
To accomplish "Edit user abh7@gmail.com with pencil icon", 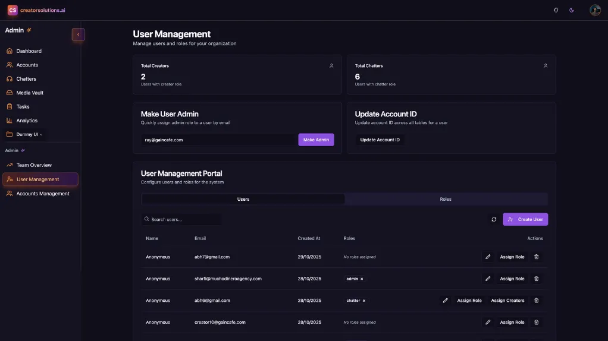I will pos(488,257).
